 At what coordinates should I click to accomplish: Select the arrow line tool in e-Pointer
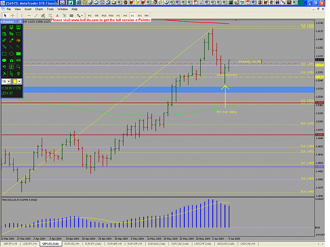point(18,47)
